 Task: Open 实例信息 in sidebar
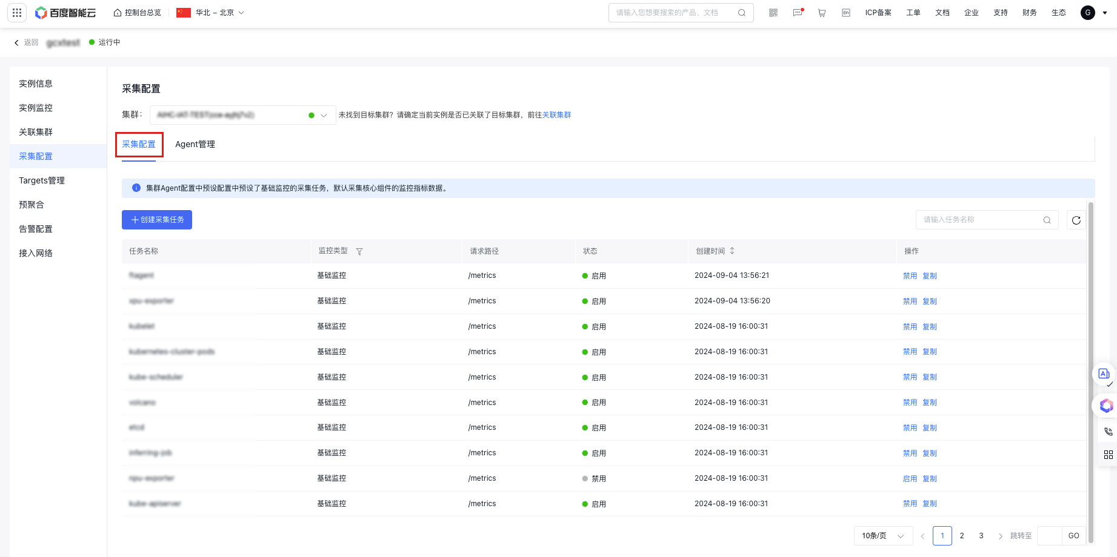click(x=36, y=84)
